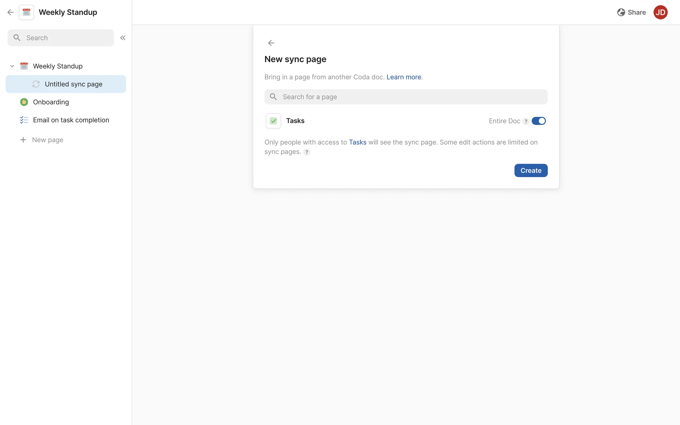Open Email on task completion page
Viewport: 680px width, 425px height.
click(71, 120)
